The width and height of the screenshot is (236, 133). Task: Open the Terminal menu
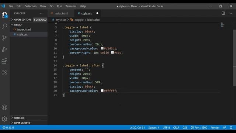[71, 6]
